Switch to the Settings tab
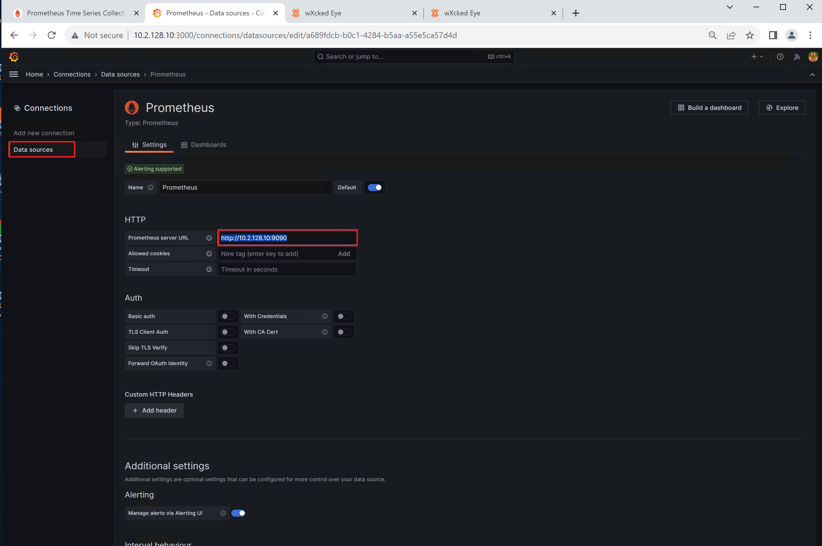822x546 pixels. (x=149, y=145)
